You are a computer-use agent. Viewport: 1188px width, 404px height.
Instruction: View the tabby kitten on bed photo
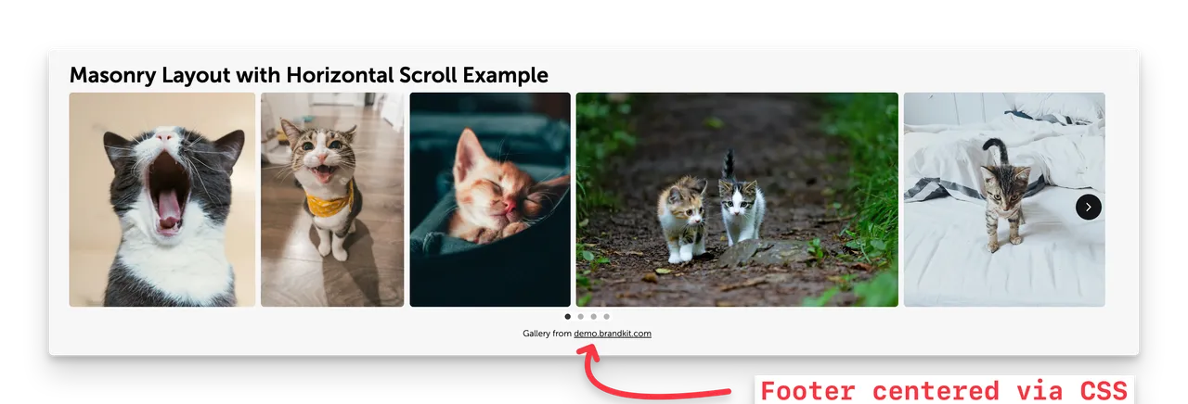click(x=1004, y=199)
